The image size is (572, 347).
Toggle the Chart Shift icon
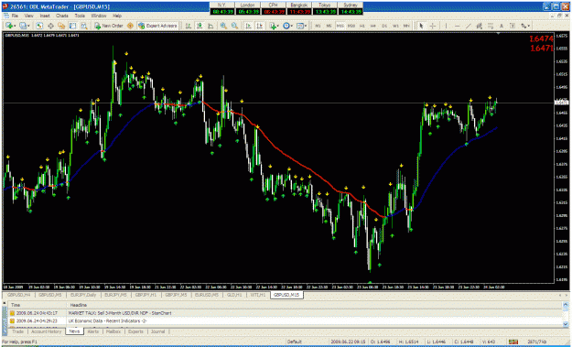260,26
